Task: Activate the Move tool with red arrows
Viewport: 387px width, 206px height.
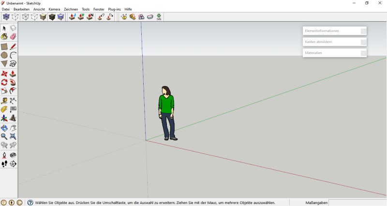Action: tap(4, 74)
